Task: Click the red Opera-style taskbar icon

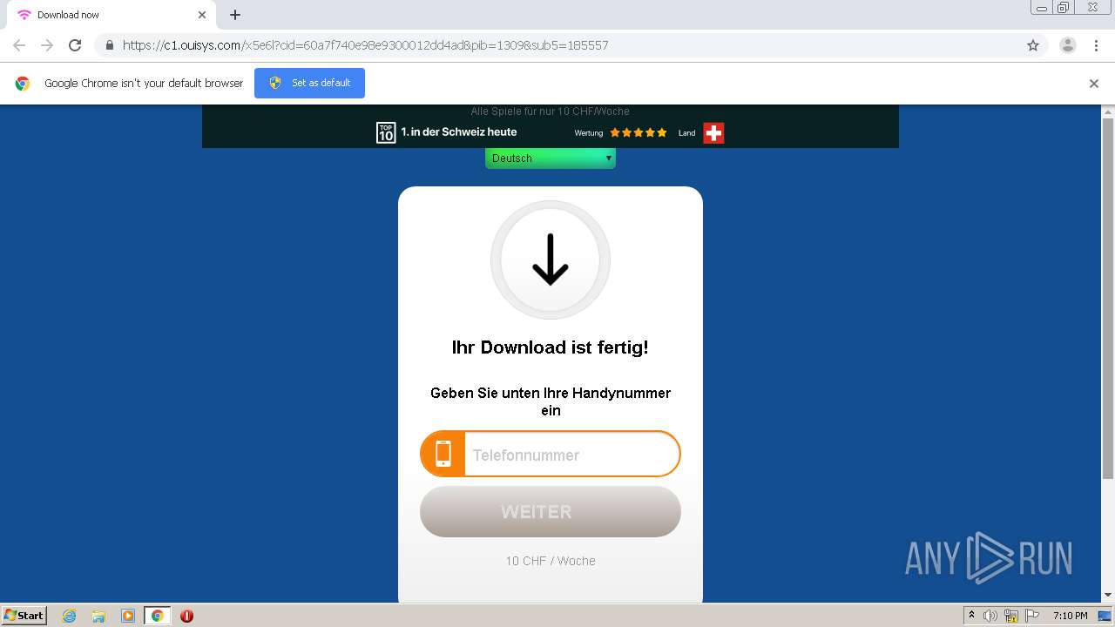Action: tap(186, 616)
